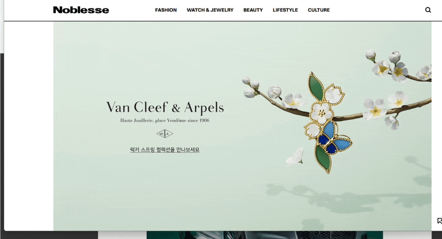
Task: Click the white tulip bud on the brooch
Action: click(x=334, y=93)
